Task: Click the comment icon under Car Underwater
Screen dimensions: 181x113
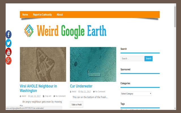Action: pos(94,92)
